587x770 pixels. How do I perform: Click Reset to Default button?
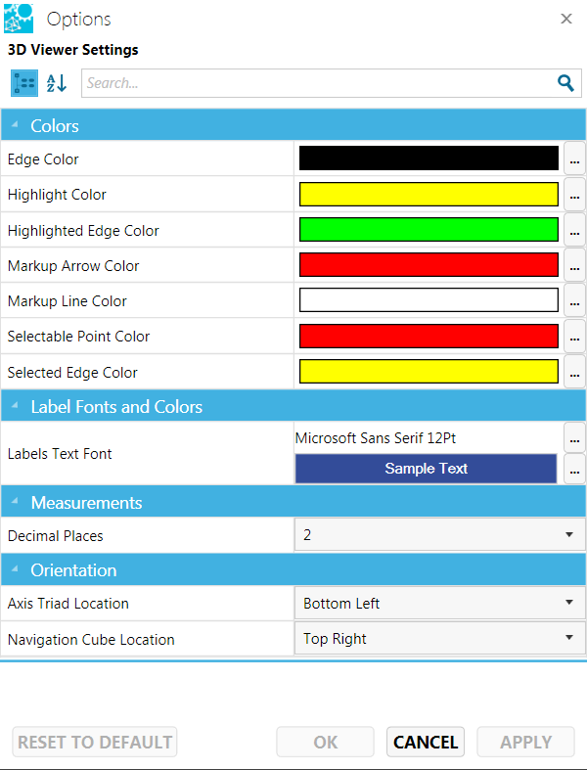pyautogui.click(x=95, y=743)
